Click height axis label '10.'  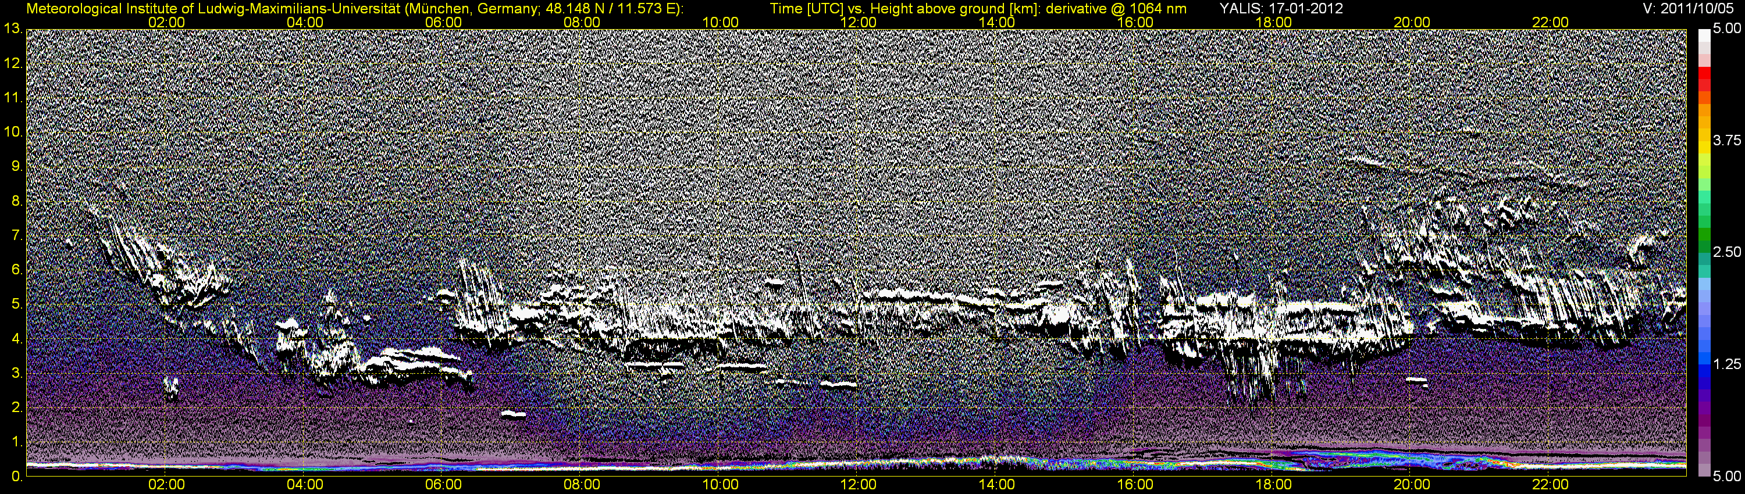[x=13, y=132]
